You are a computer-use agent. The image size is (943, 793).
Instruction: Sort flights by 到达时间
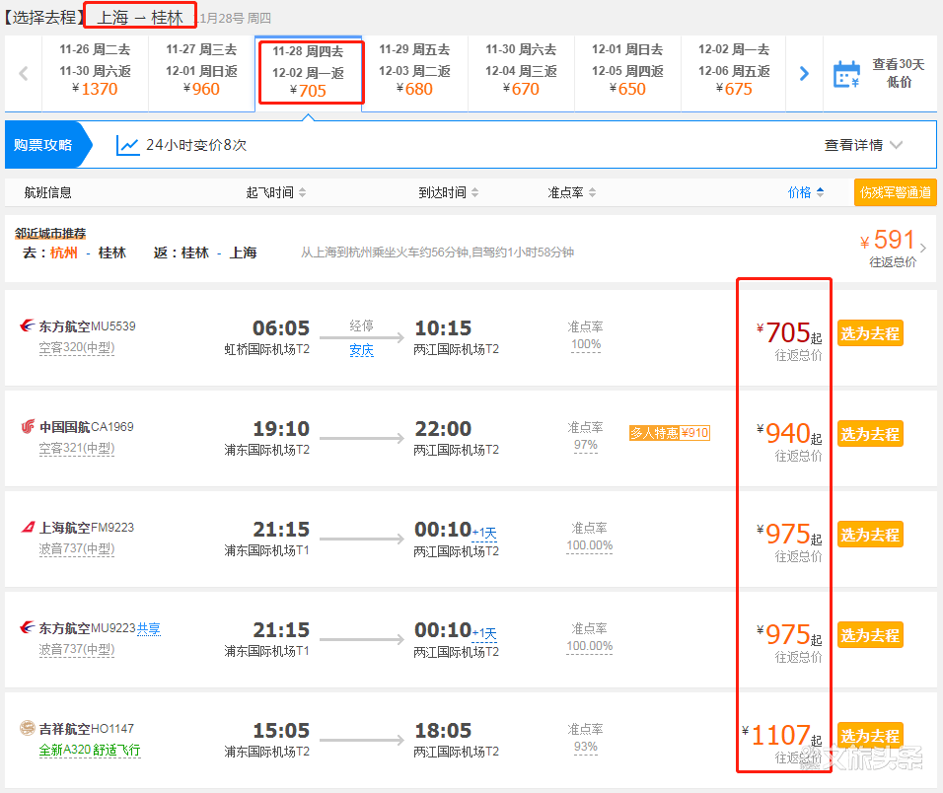449,192
